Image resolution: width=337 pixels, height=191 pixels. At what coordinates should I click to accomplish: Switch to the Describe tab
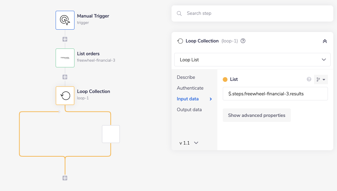186,77
